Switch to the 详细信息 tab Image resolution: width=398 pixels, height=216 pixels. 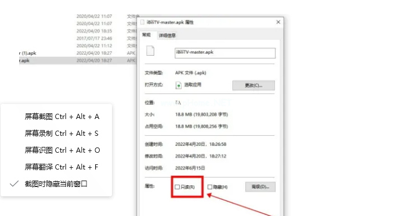point(167,35)
